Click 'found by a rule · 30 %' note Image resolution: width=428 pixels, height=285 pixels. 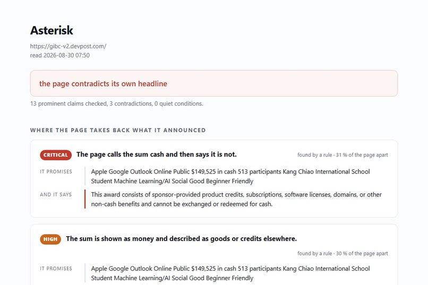[x=343, y=253]
